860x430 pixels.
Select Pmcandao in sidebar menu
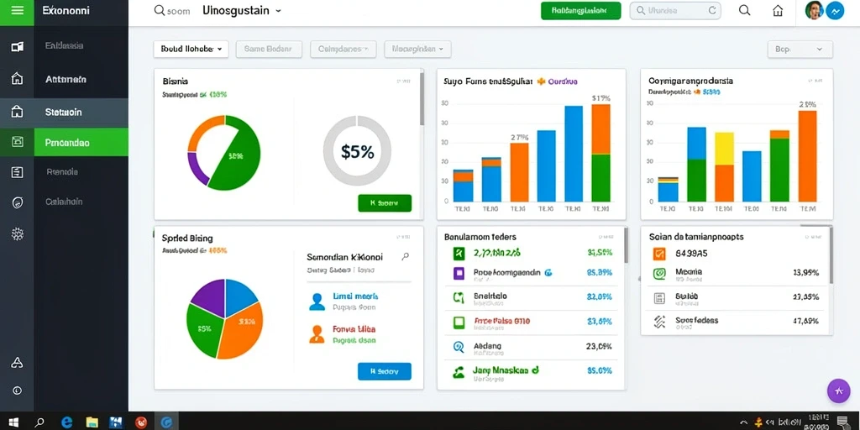(x=81, y=143)
